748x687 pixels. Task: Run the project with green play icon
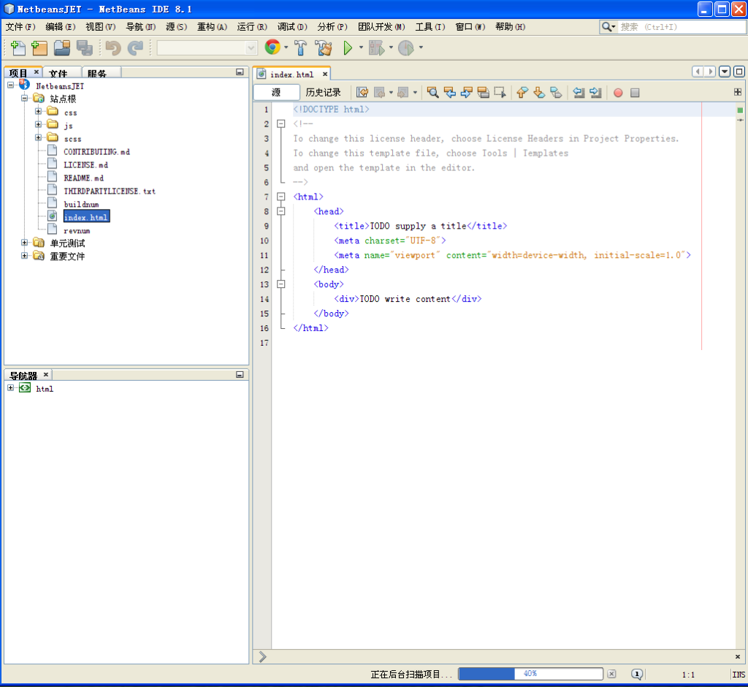coord(348,48)
